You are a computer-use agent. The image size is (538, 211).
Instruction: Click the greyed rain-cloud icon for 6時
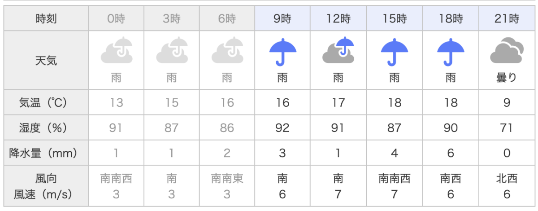[x=227, y=52]
